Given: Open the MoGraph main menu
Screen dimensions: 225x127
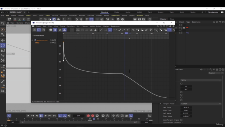Looking at the screenshot, I should pos(63,16).
